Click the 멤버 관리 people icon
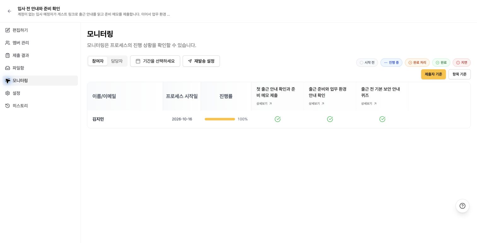Image resolution: width=477 pixels, height=243 pixels. [8, 43]
